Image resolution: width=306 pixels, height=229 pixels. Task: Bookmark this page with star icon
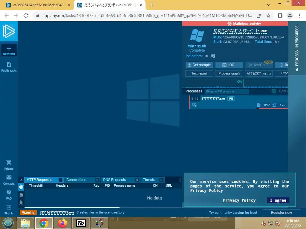tap(268, 16)
